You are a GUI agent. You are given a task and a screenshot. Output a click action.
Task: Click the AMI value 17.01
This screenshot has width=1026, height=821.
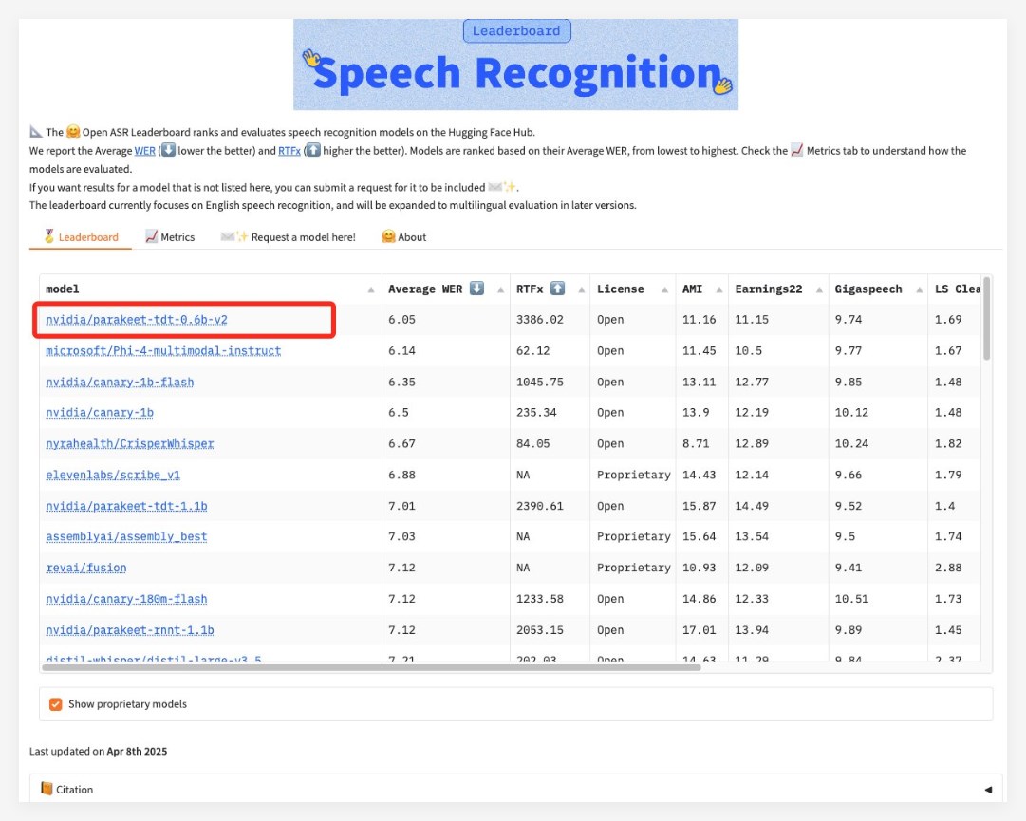(699, 630)
